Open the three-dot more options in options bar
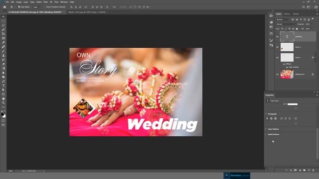 coord(114,7)
